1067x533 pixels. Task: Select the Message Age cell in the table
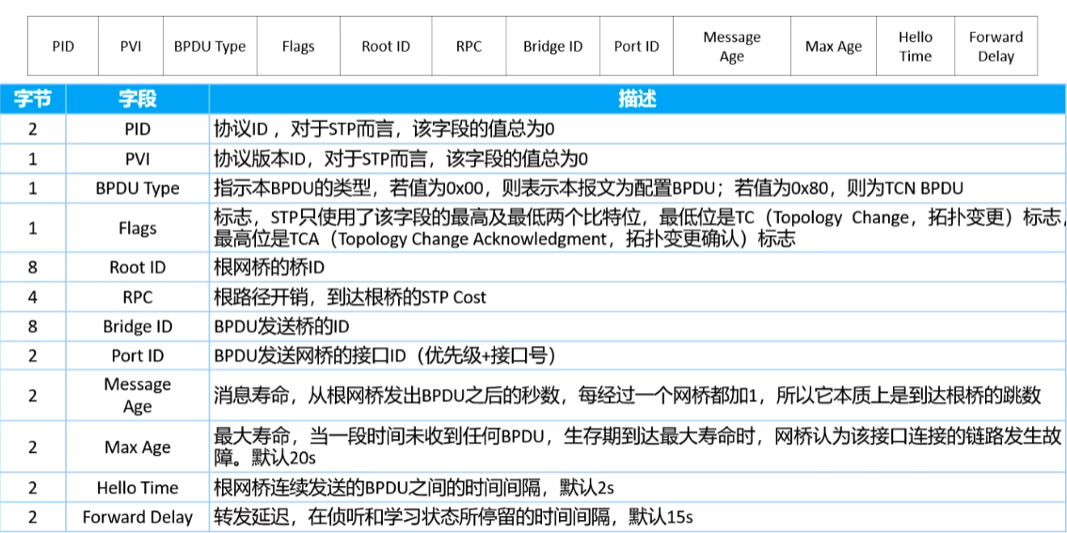coord(137,395)
